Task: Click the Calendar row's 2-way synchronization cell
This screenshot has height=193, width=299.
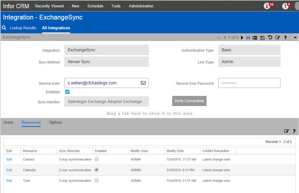Action: (x=75, y=170)
